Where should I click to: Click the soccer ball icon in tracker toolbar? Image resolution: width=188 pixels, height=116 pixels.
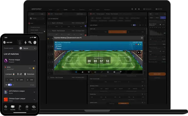[x=89, y=72]
